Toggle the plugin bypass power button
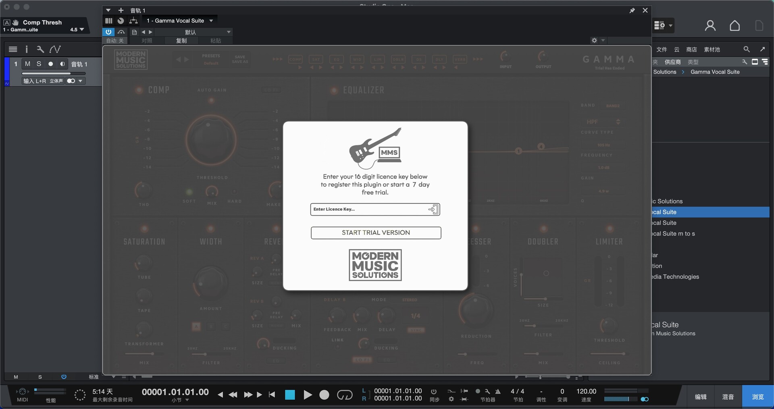 (x=108, y=32)
